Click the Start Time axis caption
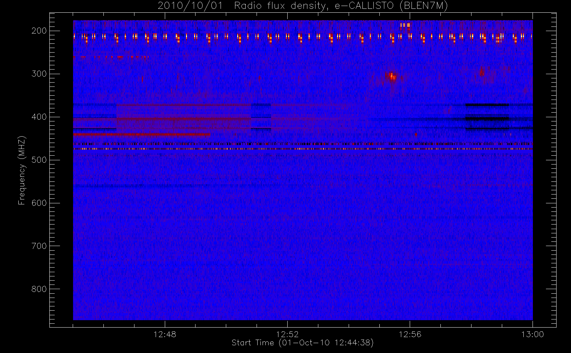 coord(302,343)
